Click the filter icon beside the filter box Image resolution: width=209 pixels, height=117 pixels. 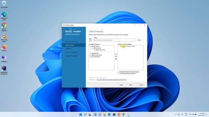[90, 40]
